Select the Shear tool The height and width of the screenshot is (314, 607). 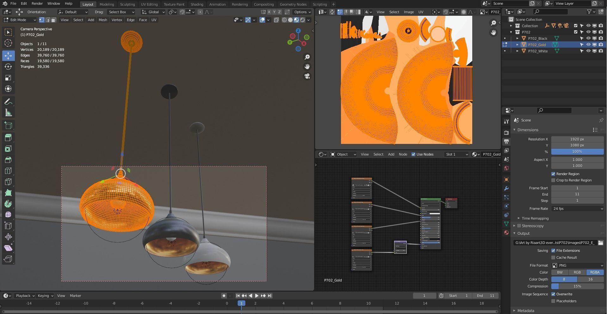tap(8, 248)
